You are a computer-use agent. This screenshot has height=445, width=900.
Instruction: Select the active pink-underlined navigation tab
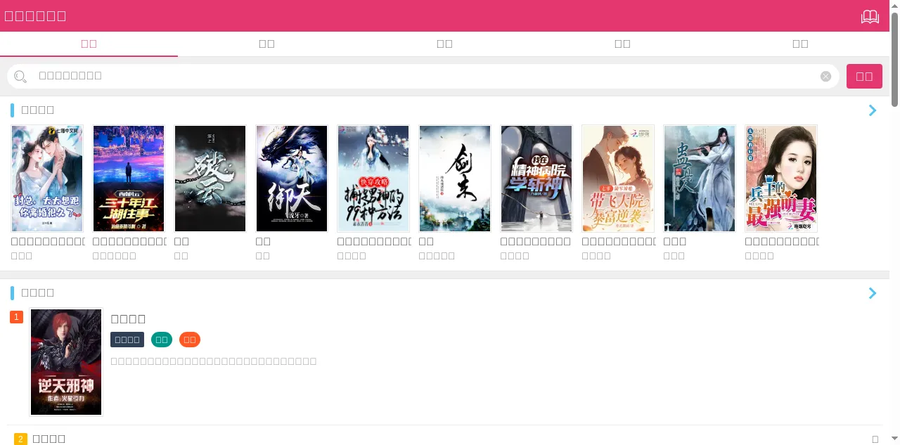(89, 44)
